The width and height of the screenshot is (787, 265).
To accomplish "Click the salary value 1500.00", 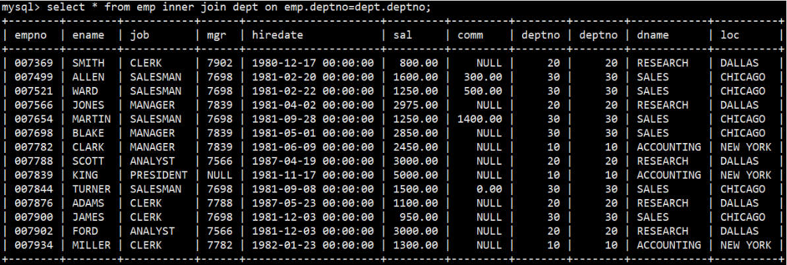I will pyautogui.click(x=416, y=189).
